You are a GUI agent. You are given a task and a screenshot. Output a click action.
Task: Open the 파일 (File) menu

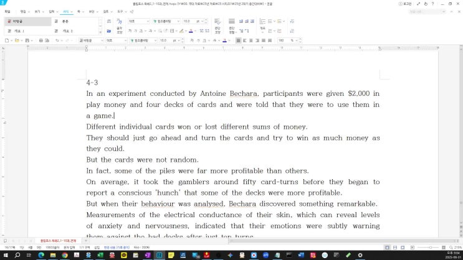click(7, 11)
